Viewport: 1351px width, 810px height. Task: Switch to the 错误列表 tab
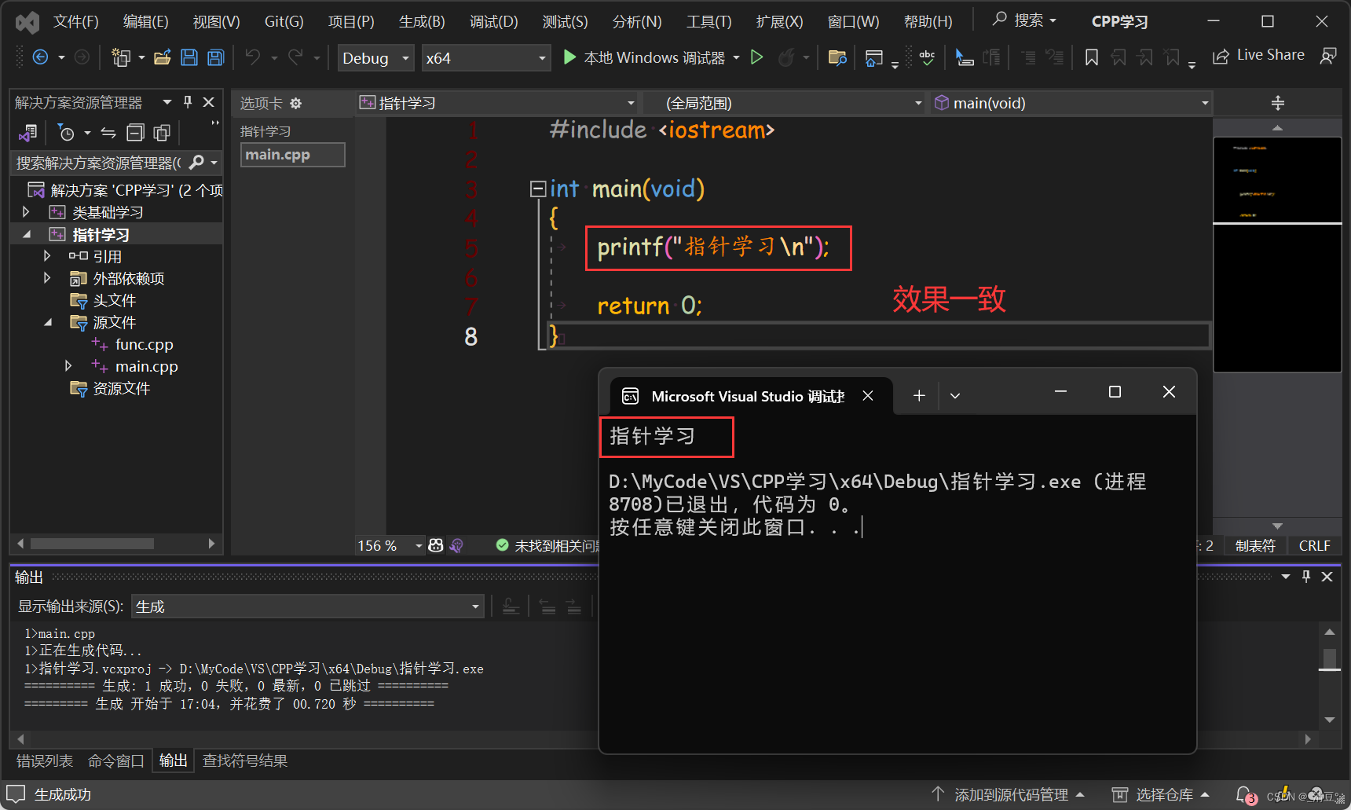[x=45, y=761]
